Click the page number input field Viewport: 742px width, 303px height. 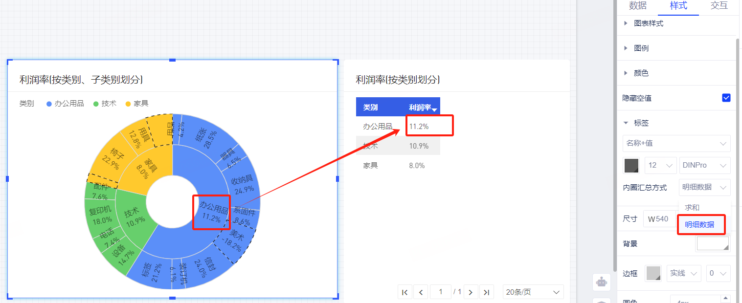441,292
